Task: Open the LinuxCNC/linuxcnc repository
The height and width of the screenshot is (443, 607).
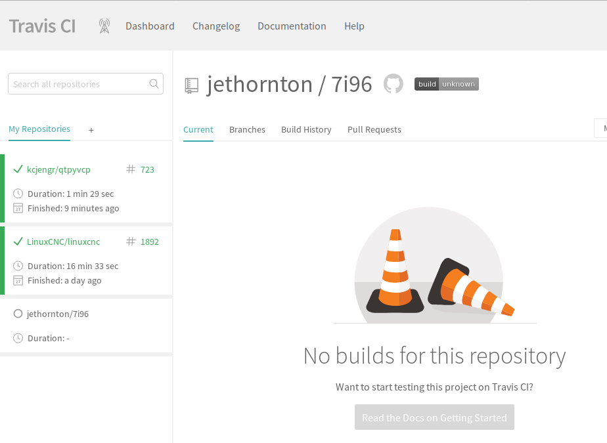Action: [x=64, y=242]
